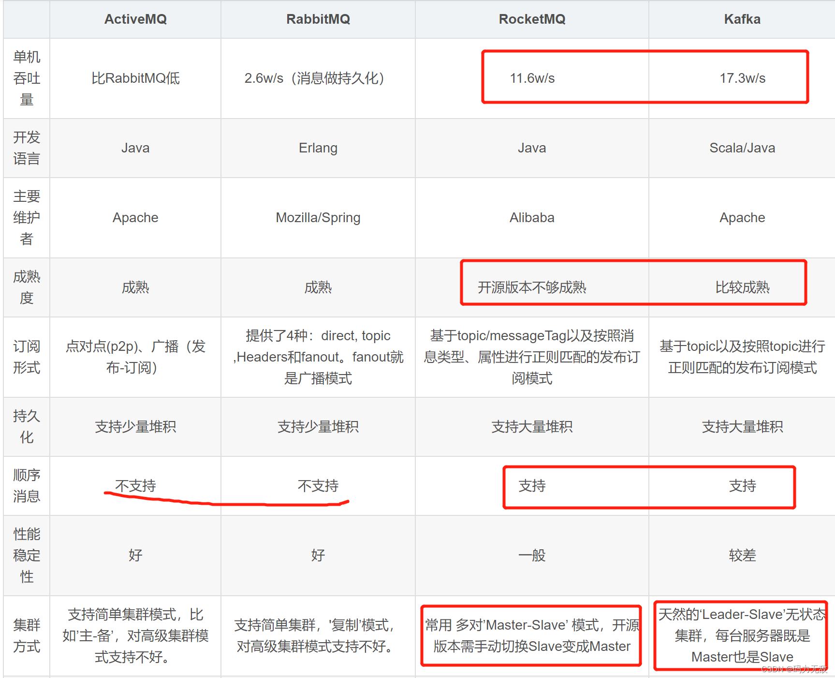The image size is (835, 678).
Task: Click 不支持 in the RabbitMQ column
Action: [318, 486]
